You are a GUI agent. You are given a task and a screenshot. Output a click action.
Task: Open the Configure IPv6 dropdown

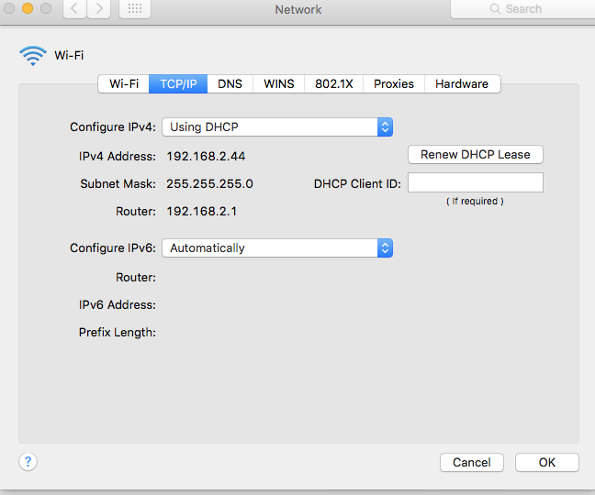[x=277, y=247]
